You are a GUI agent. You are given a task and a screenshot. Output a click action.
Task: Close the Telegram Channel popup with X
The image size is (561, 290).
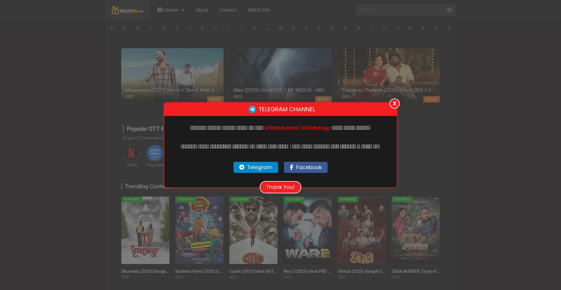coord(394,103)
